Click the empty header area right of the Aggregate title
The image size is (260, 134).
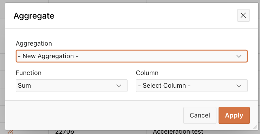(146, 16)
